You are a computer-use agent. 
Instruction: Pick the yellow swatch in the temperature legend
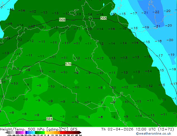tap(46, 132)
